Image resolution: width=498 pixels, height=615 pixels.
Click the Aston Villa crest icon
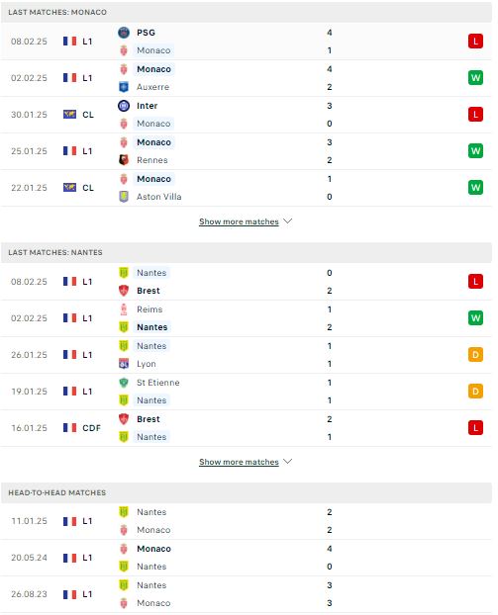(124, 196)
